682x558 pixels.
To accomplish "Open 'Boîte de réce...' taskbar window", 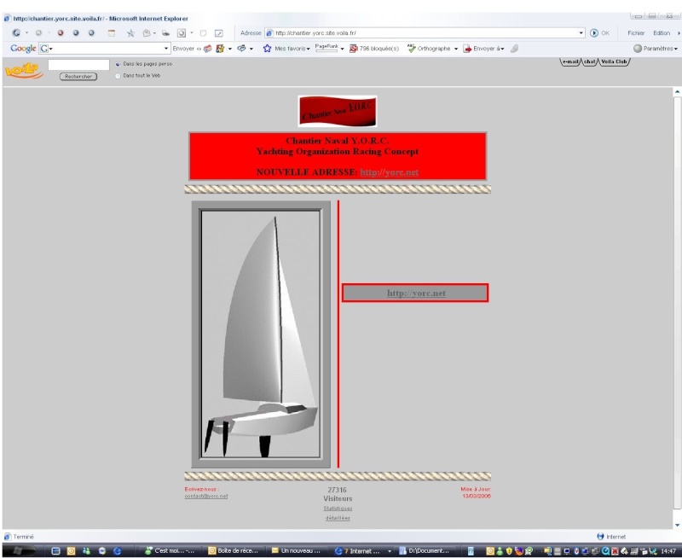I will click(233, 551).
